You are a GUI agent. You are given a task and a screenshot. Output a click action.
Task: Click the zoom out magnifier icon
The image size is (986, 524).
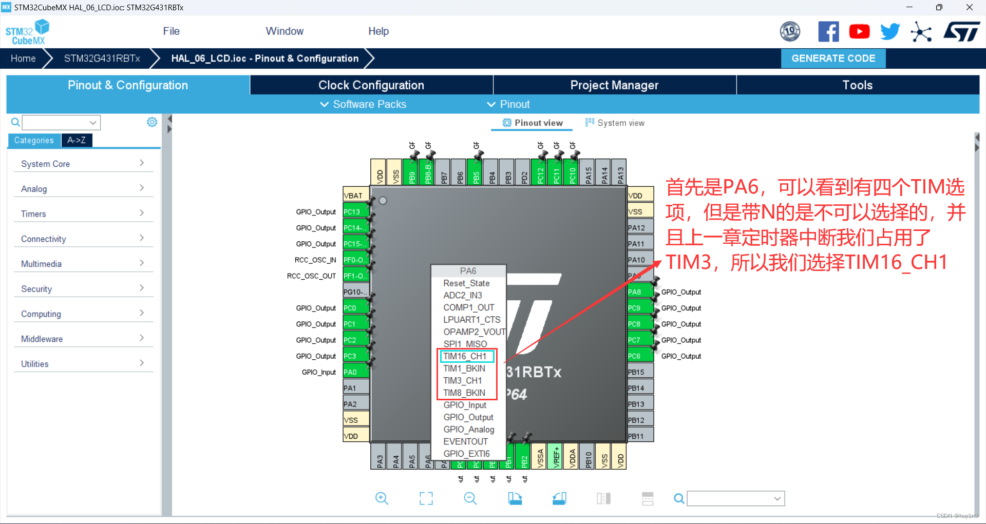tap(470, 498)
